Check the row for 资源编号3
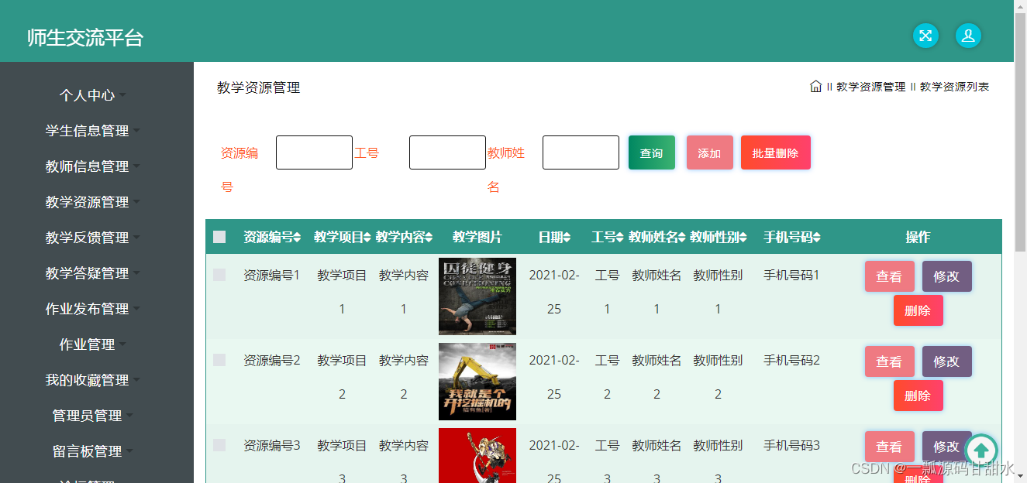 click(x=219, y=445)
